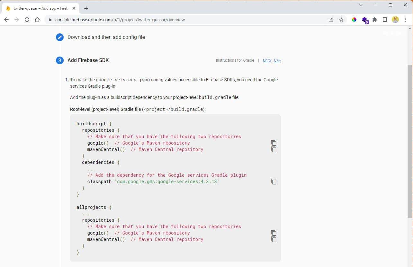Minimize the Chrome window

coord(376,5)
